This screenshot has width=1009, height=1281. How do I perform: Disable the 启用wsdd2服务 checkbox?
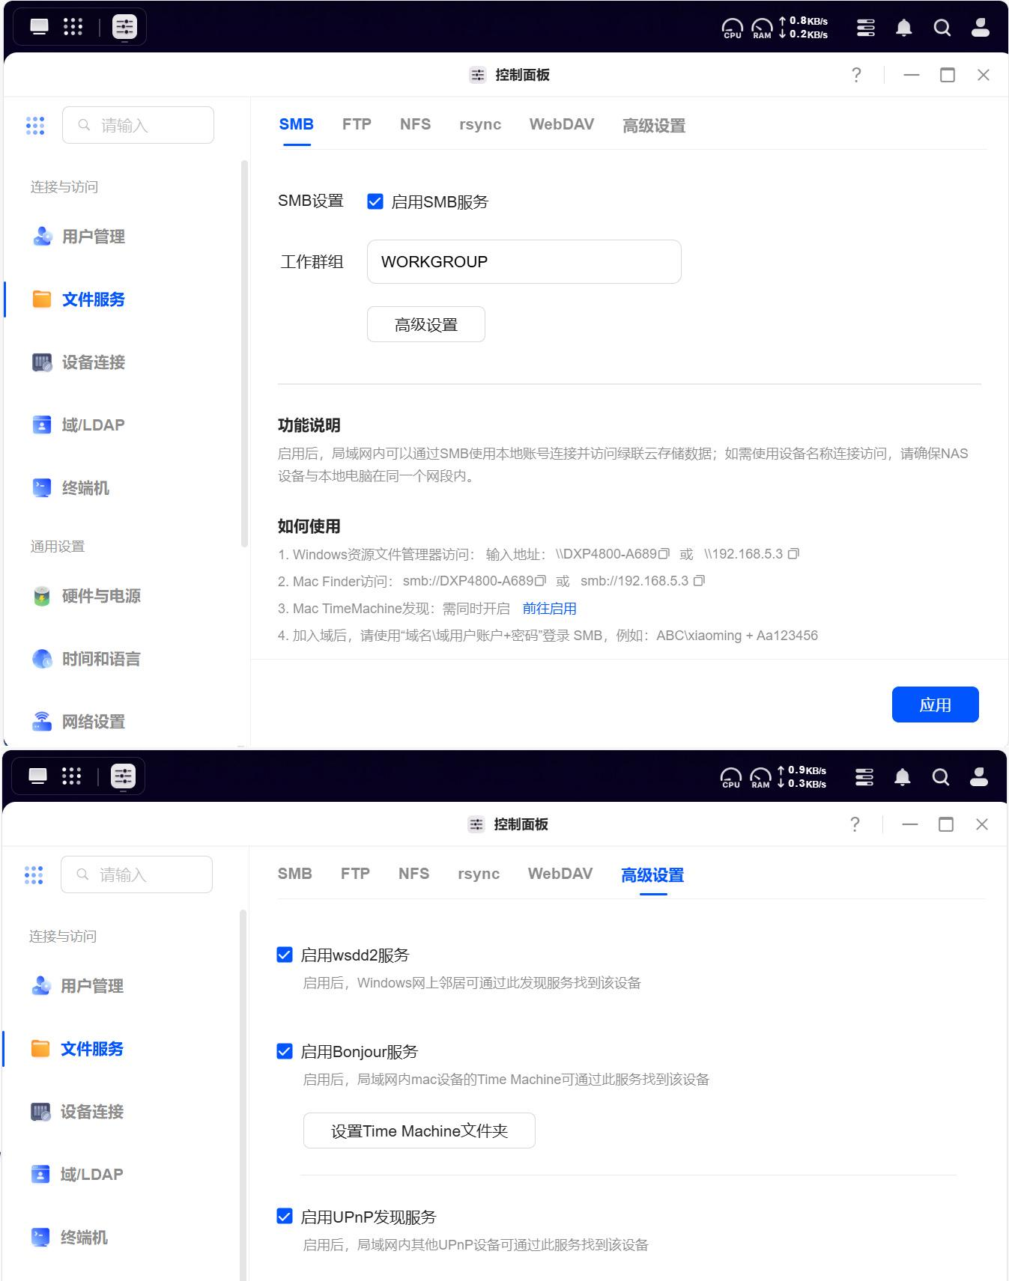[x=285, y=955]
